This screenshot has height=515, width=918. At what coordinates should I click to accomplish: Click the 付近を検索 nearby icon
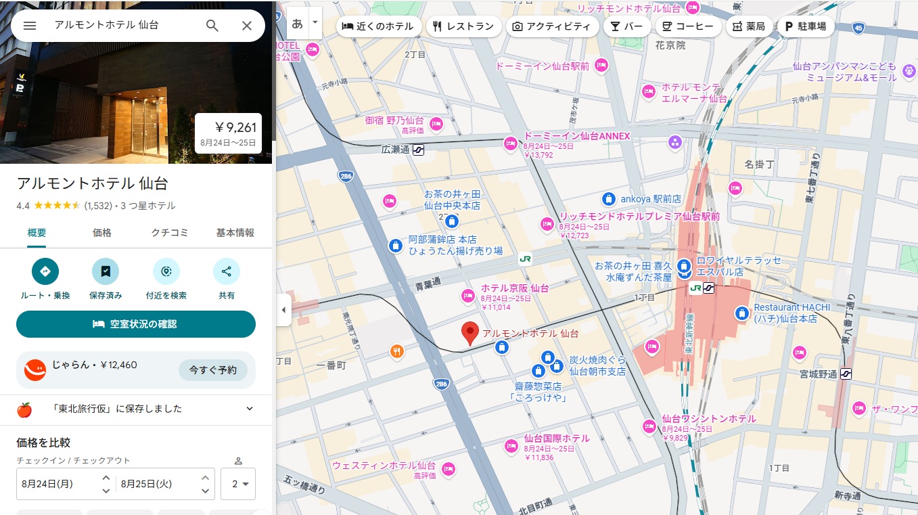tap(166, 271)
